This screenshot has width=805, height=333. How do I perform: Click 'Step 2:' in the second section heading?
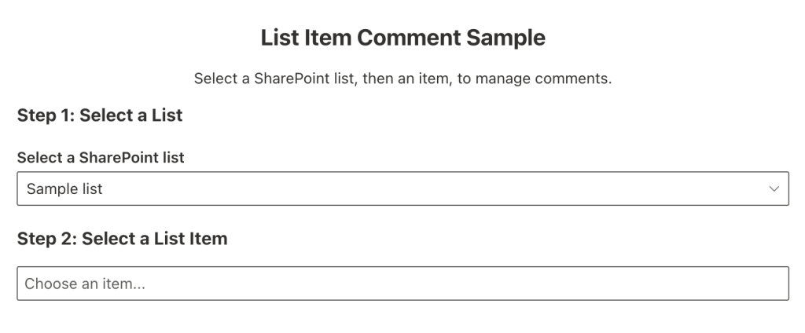(x=46, y=239)
